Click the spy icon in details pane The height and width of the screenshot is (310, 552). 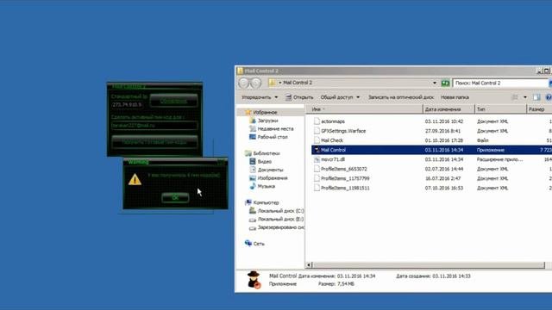coord(253,280)
